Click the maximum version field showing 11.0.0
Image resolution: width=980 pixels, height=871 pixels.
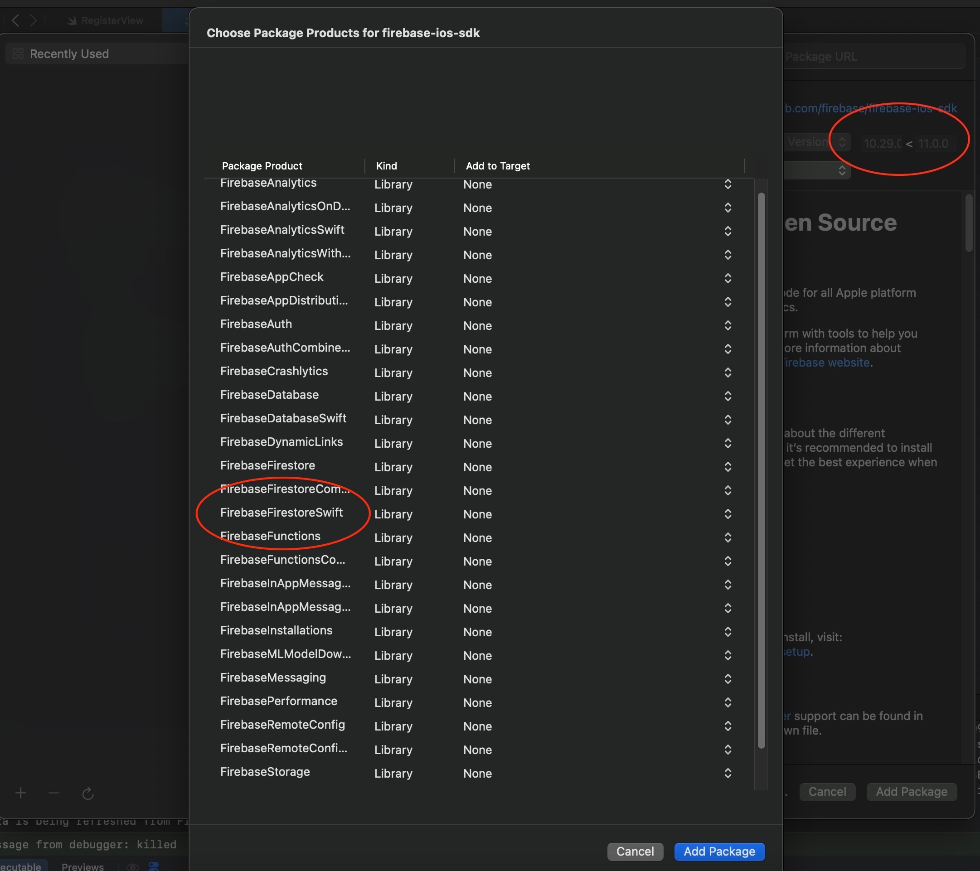(x=935, y=143)
